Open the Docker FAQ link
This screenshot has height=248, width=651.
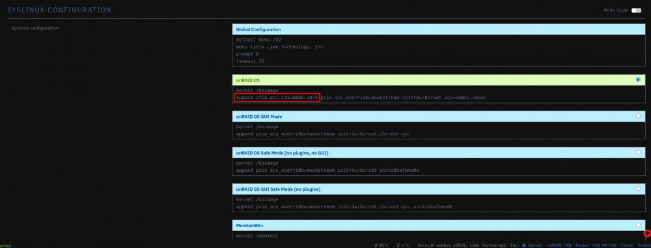click(x=587, y=245)
